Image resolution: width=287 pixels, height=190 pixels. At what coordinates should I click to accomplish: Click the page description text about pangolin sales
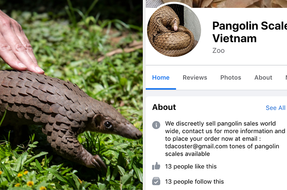point(225,139)
